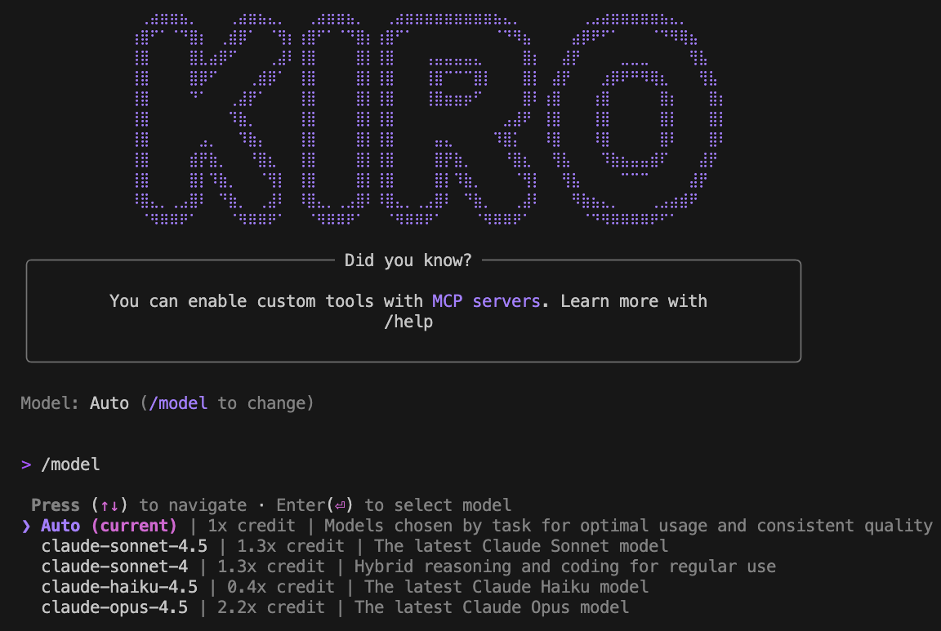Click the selection chevron beside Auto
941x631 pixels.
[26, 526]
